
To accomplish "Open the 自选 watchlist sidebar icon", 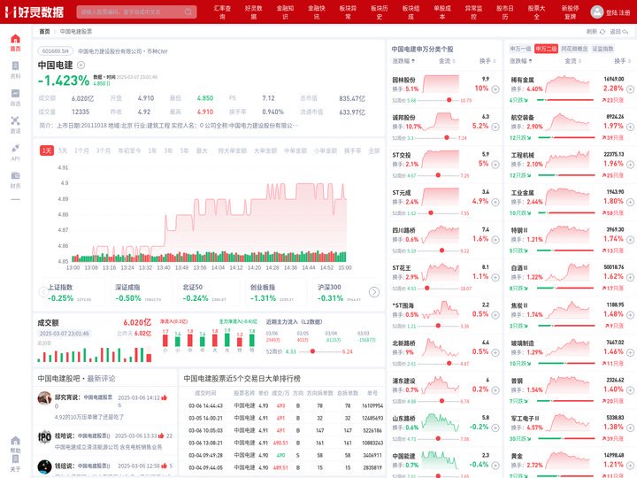I will (15, 94).
